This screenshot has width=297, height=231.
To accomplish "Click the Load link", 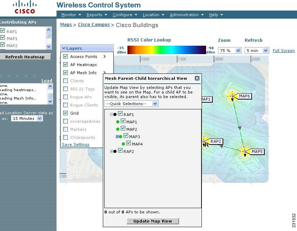I will (47, 81).
